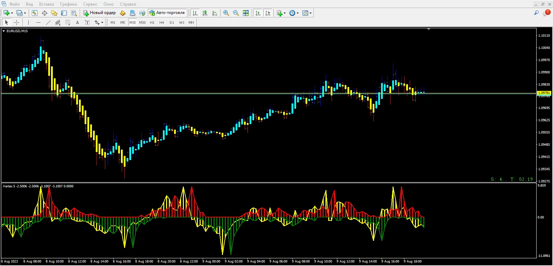Expand the new chart dropdown arrow
This screenshot has height=266, width=553.
(12, 13)
